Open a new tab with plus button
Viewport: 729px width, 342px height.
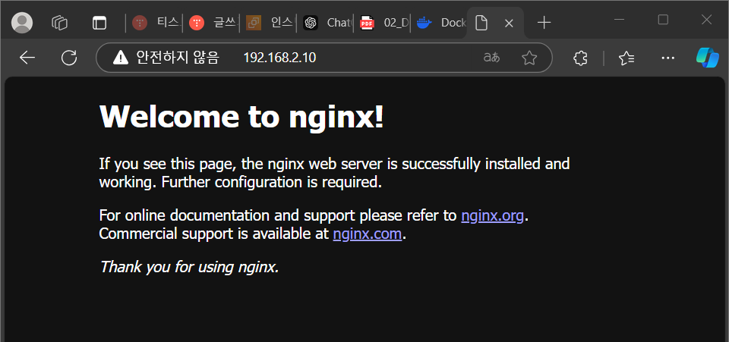click(544, 23)
